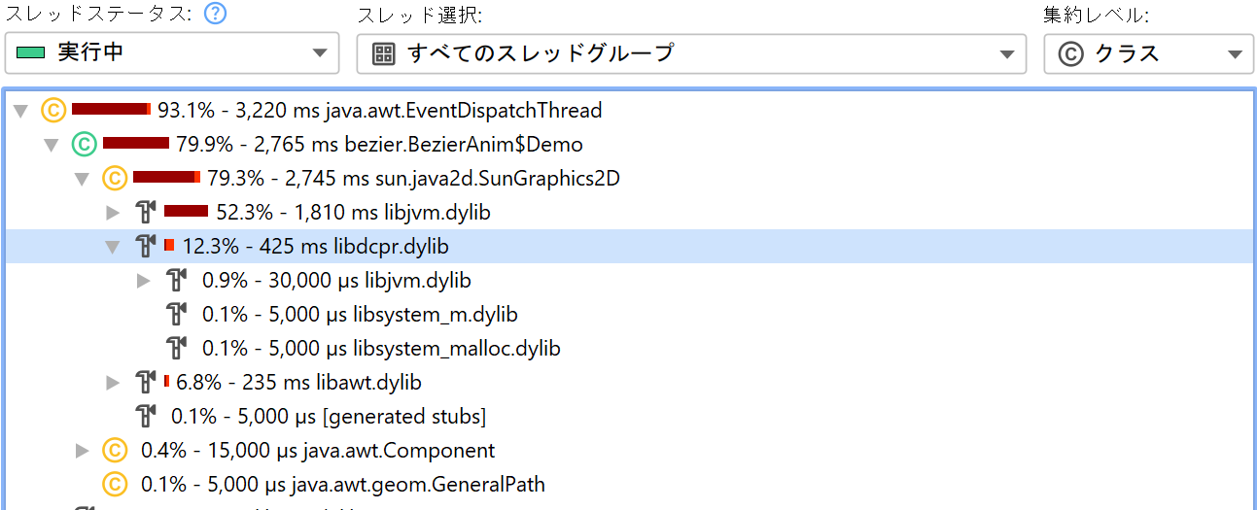Click the green class icon for bezier.BezierAnim$Demo
Viewport: 1257px width, 510px height.
[85, 145]
